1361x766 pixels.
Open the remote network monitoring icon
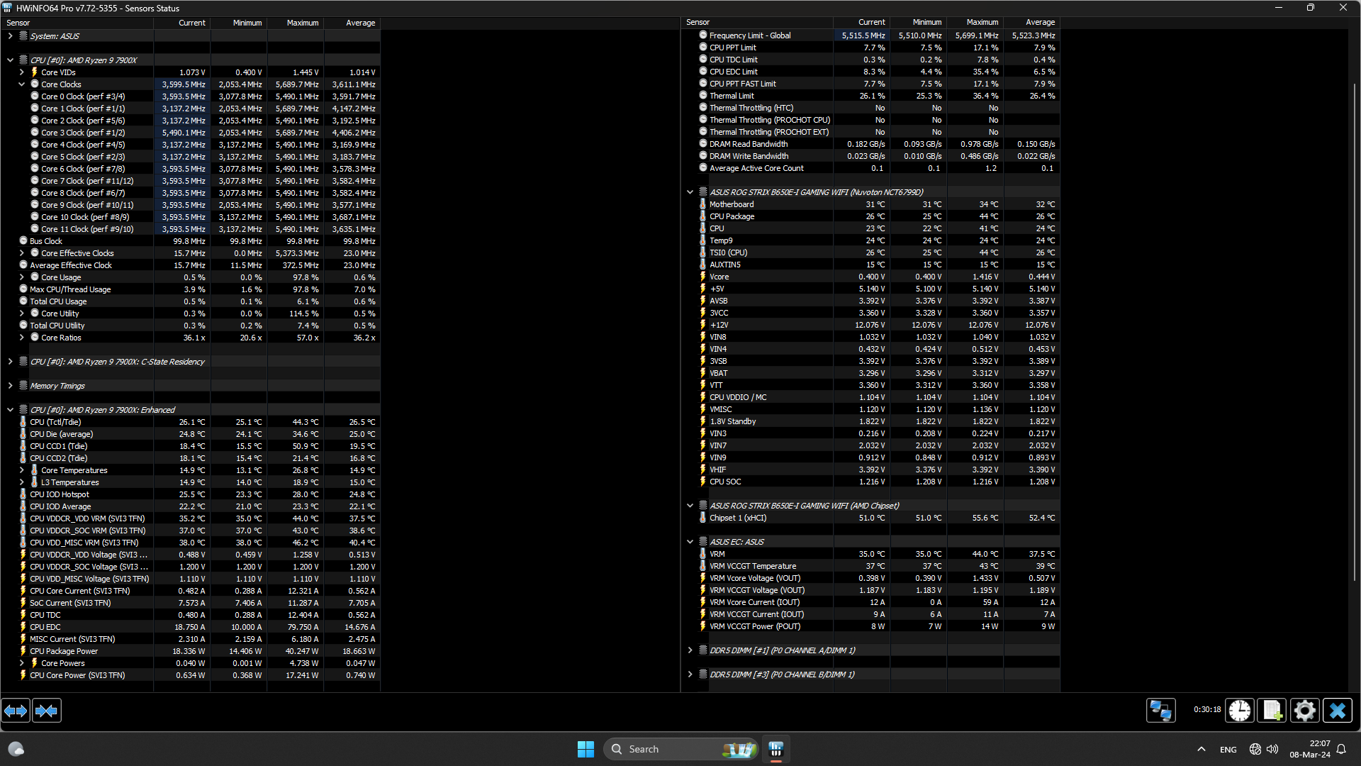[1160, 710]
